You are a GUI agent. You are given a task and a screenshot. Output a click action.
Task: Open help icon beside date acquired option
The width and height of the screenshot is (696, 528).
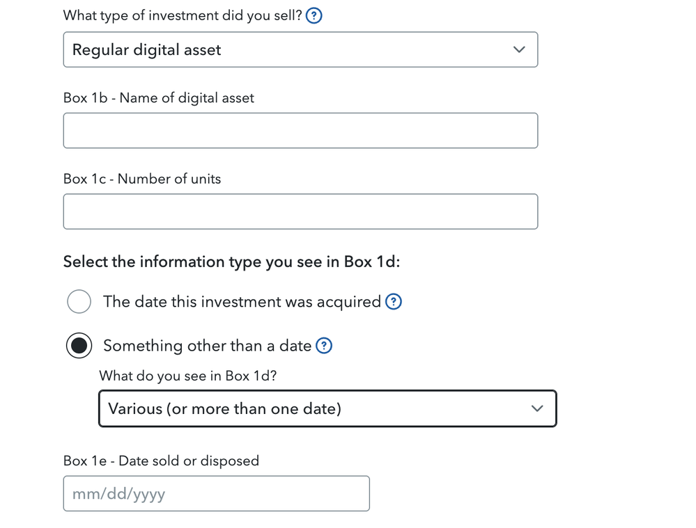coord(393,302)
